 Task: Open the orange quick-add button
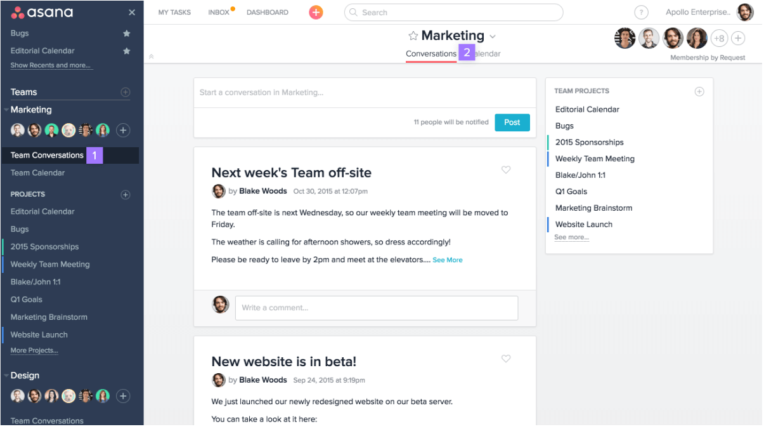coord(316,12)
